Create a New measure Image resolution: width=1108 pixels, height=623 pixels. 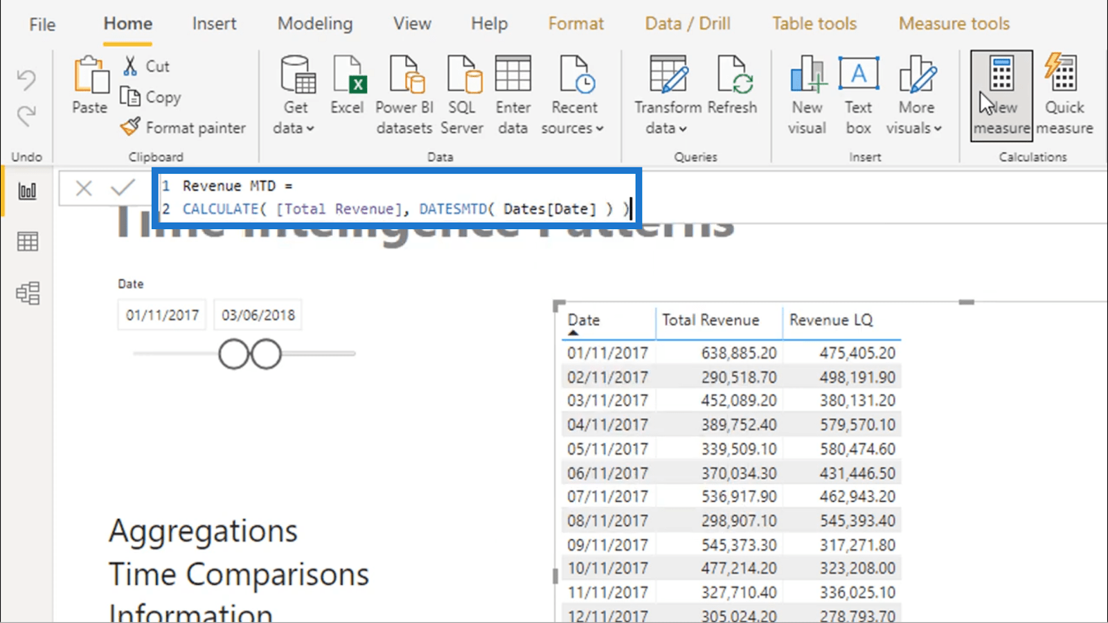pyautogui.click(x=1001, y=96)
